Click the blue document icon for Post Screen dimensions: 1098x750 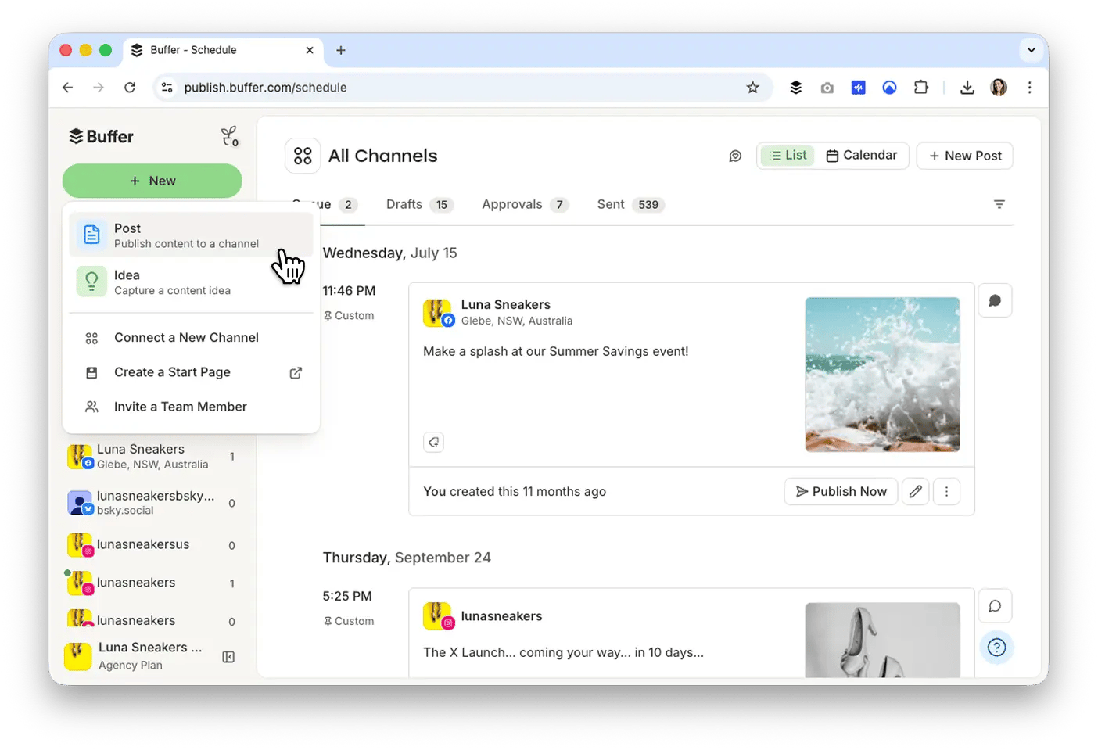[x=91, y=235]
